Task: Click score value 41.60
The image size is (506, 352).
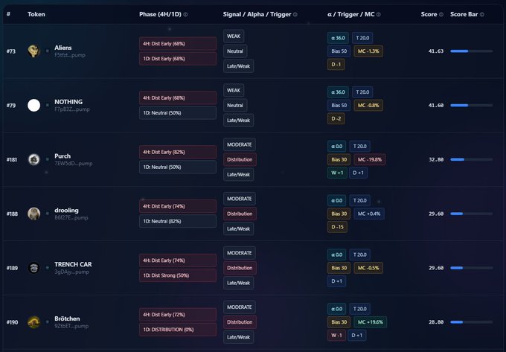Action: point(436,105)
